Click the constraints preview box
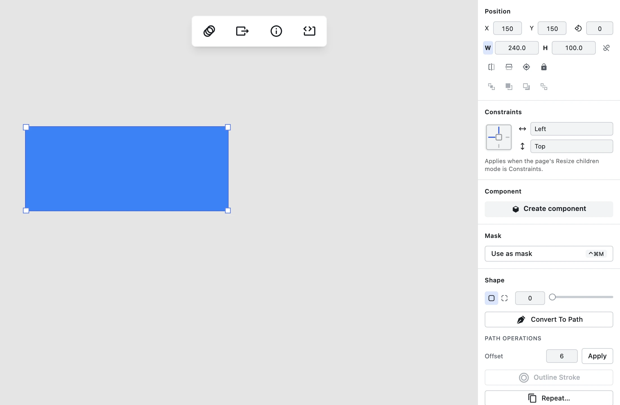 pyautogui.click(x=499, y=137)
